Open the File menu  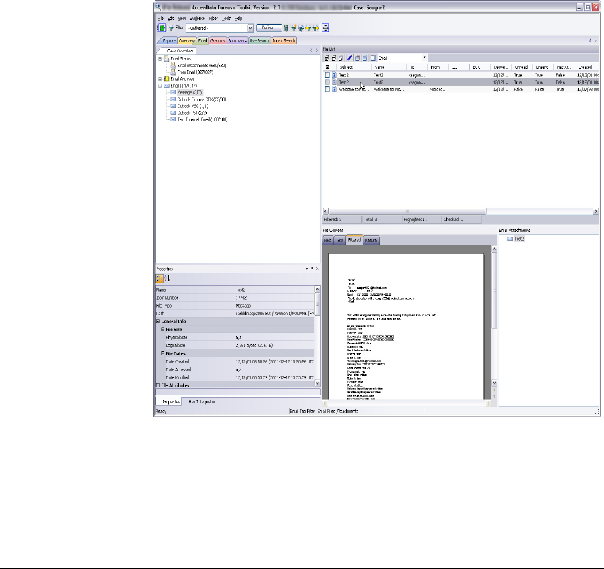tap(160, 19)
